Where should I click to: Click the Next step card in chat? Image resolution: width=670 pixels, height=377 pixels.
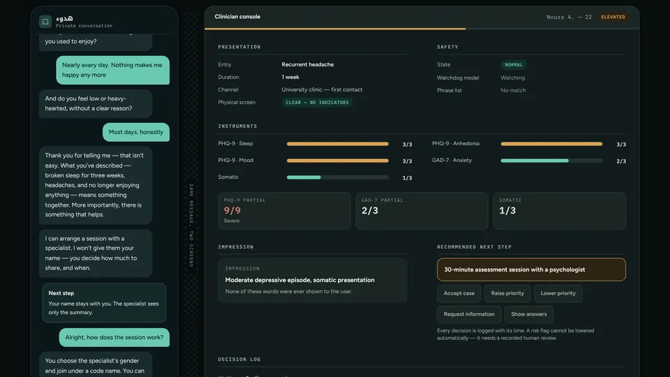104,302
